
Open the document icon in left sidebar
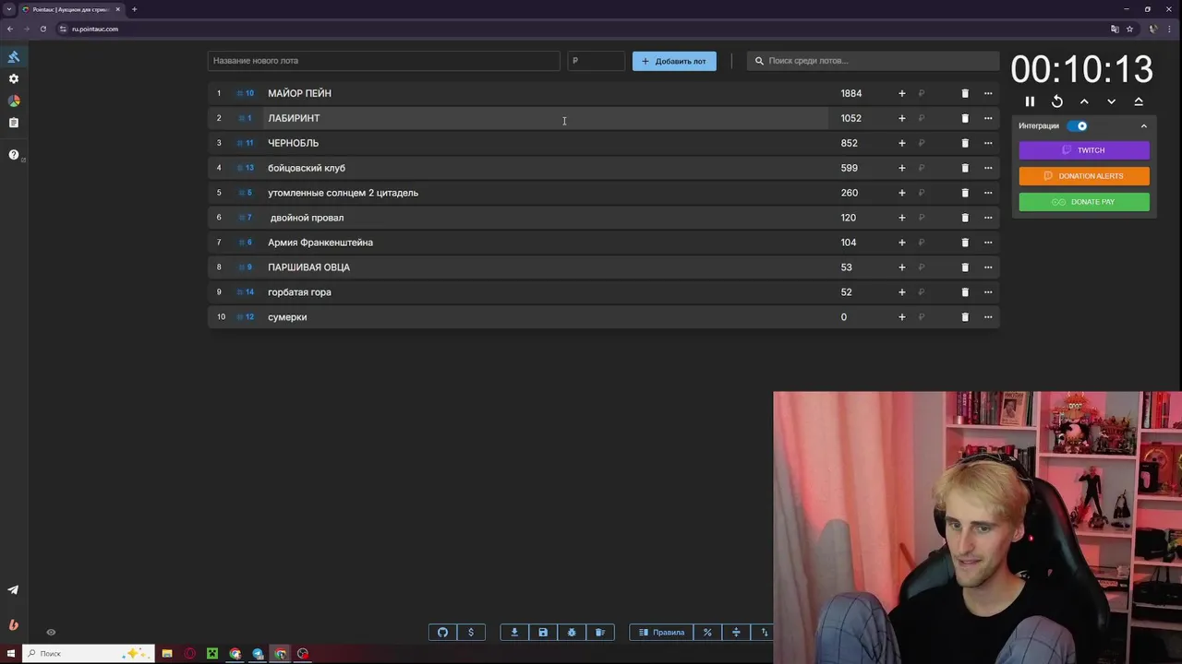[14, 123]
